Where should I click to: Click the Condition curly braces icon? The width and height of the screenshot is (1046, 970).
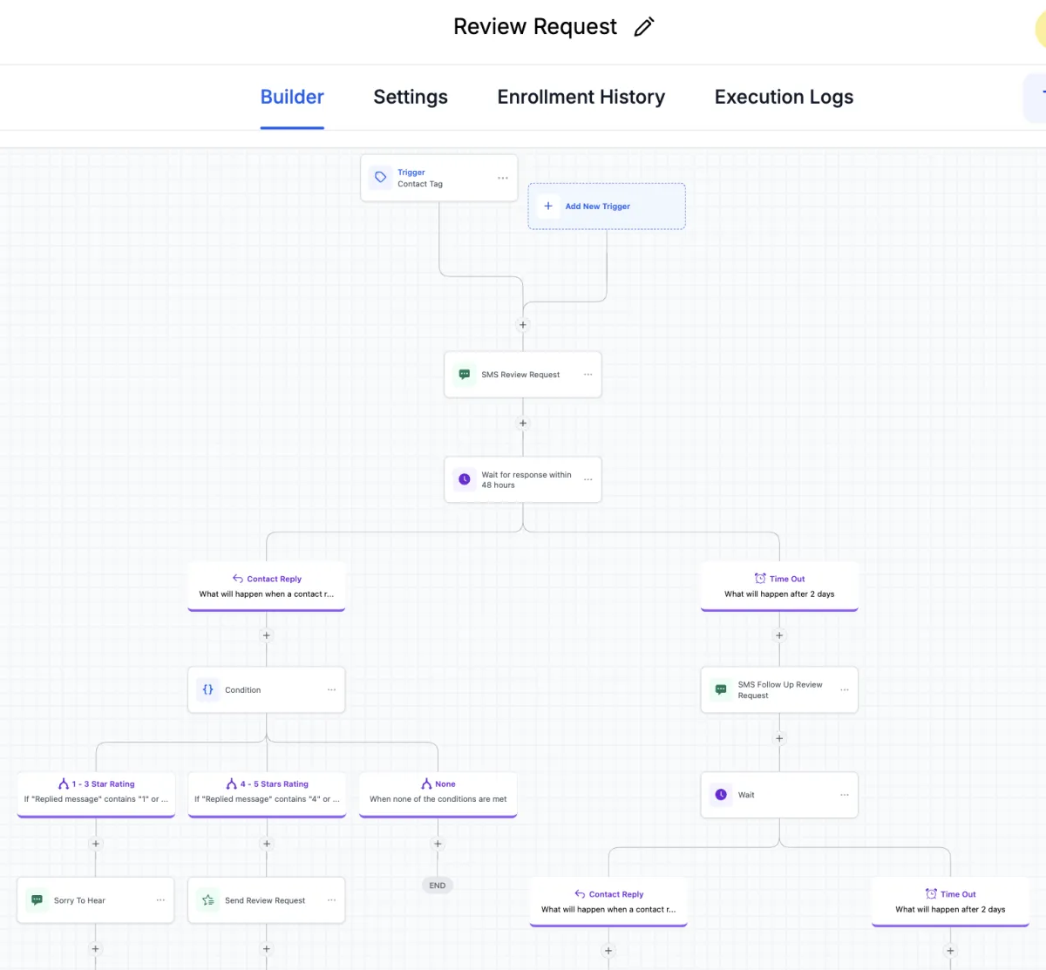click(x=208, y=689)
